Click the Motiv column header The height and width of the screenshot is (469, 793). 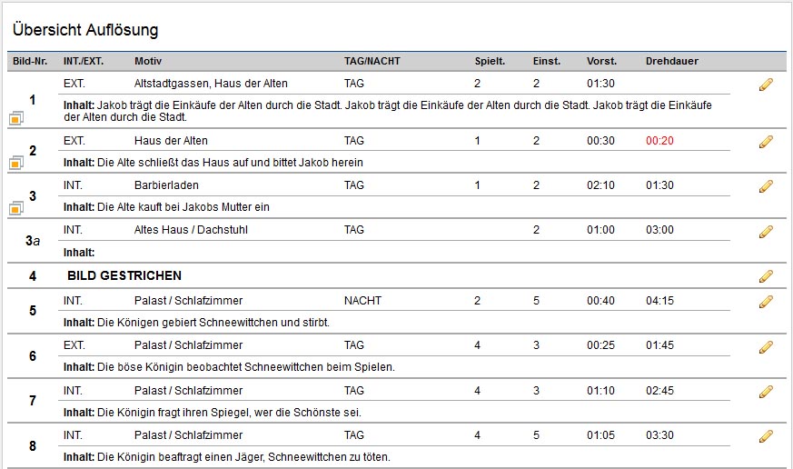coord(148,61)
